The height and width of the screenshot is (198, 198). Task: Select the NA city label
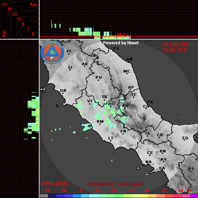(x=148, y=162)
